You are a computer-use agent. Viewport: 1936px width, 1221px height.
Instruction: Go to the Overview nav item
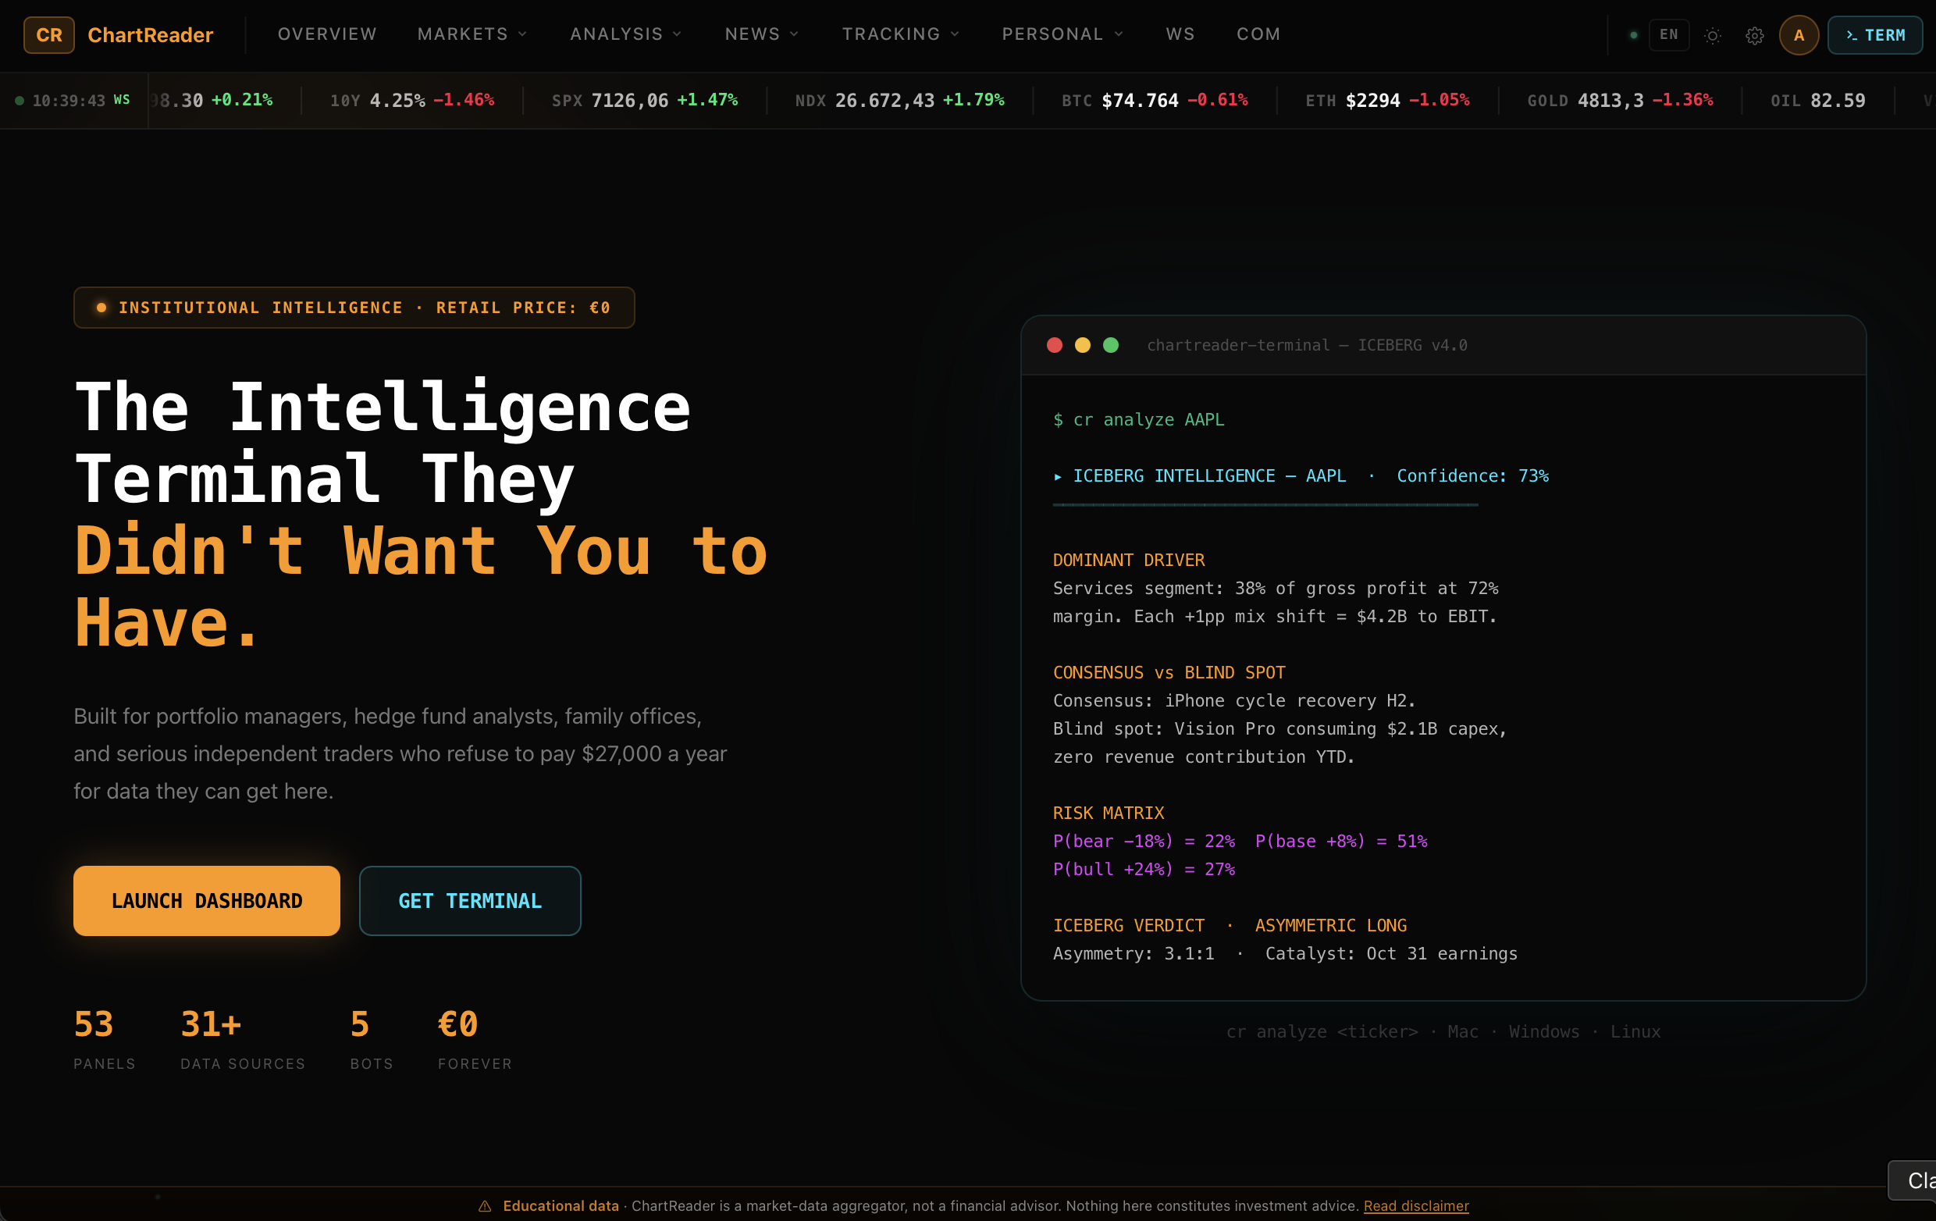click(x=327, y=34)
